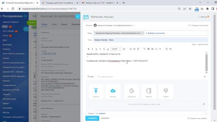Click the Скрытая копия link
Image resolution: width=217 pixels, height=122 pixels.
(203, 44)
